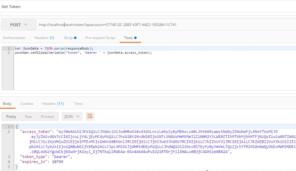Open the request Headers (1) tab
Viewport: 296px width, 171px height.
tap(44, 38)
